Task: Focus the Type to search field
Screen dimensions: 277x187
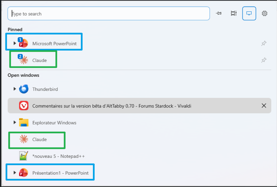Action: 109,13
